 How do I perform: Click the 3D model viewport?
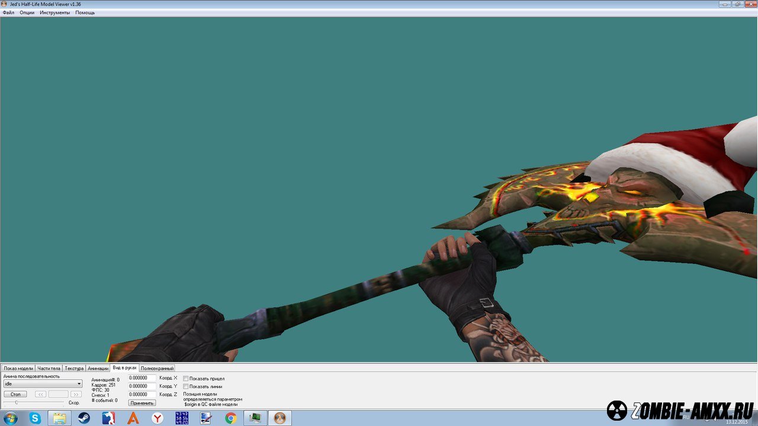click(379, 189)
